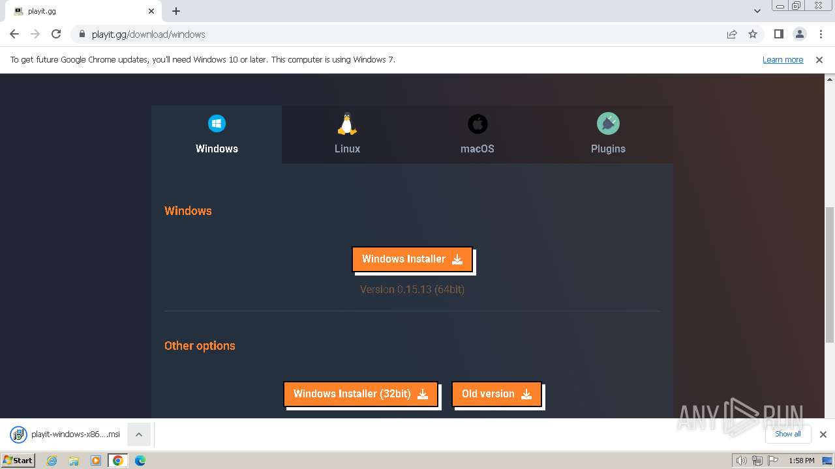Click the Other options heading
835x469 pixels.
click(x=200, y=346)
